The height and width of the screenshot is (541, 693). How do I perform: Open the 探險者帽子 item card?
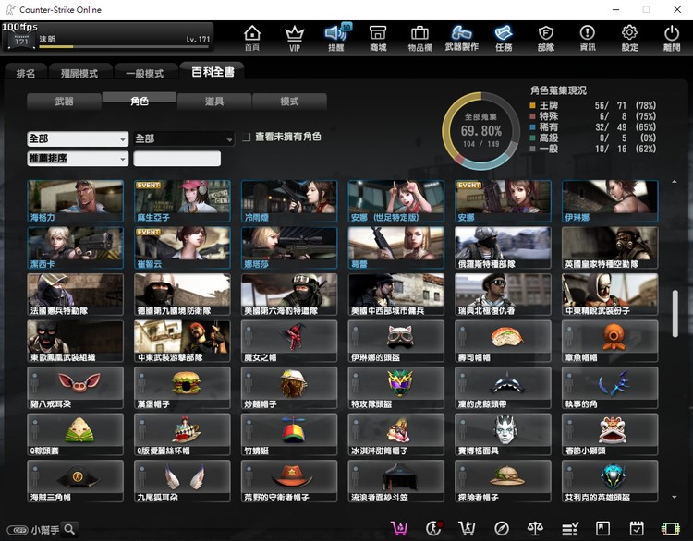(503, 481)
